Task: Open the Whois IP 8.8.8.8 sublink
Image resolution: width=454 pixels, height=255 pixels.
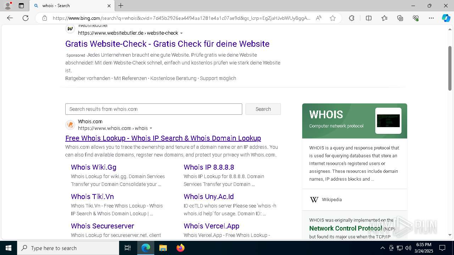Action: [209, 167]
